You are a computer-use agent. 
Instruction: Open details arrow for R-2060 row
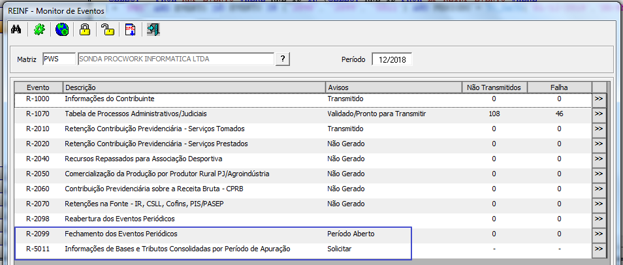(599, 189)
